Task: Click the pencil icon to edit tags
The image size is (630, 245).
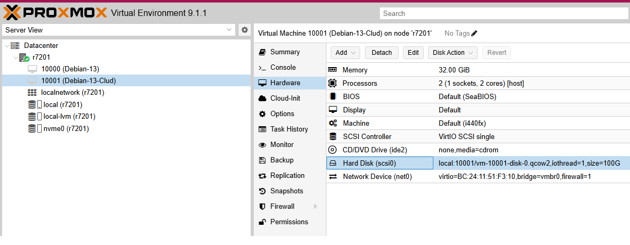Action: [x=475, y=34]
